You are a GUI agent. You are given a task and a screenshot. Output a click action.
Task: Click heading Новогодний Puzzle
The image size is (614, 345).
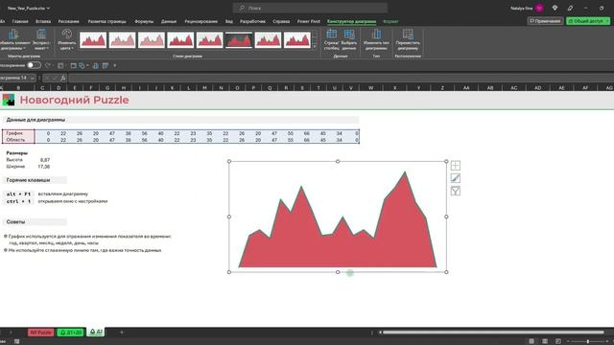coord(74,100)
